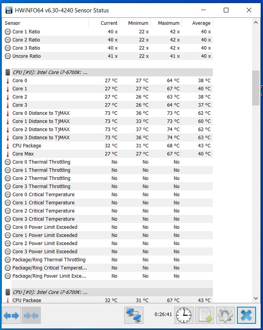The height and width of the screenshot is (330, 263).
Task: Close sensors with the blue X icon
Action: tap(246, 315)
